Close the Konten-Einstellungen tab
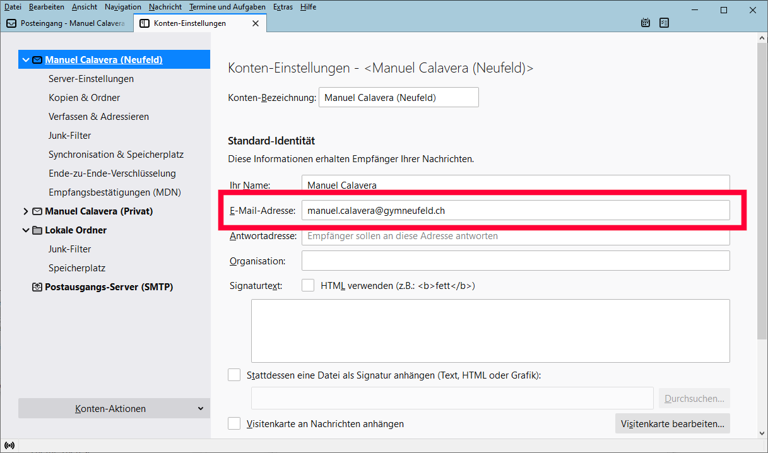 [x=256, y=23]
